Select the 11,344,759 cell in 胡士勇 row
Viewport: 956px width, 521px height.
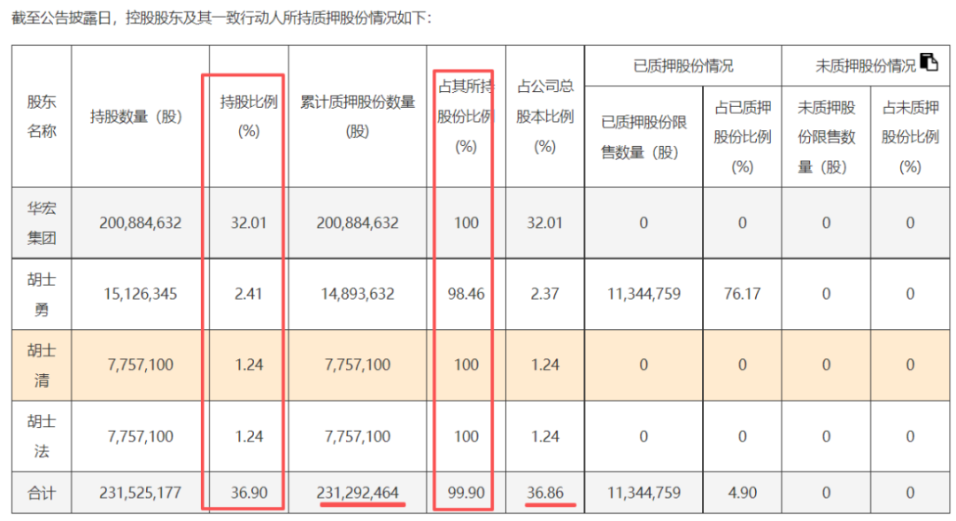point(644,295)
